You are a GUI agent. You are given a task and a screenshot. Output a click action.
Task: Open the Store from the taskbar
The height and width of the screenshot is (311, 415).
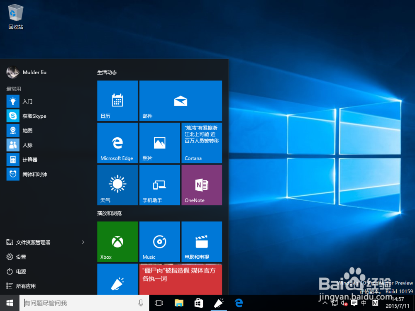[x=199, y=303]
